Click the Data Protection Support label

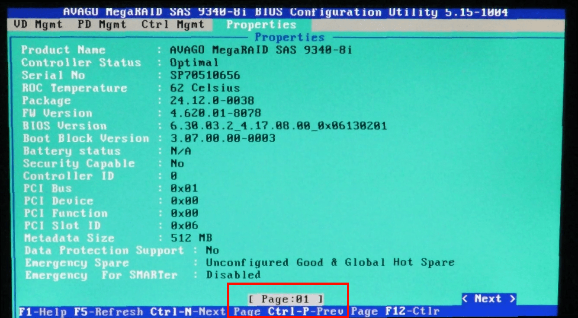(x=104, y=251)
